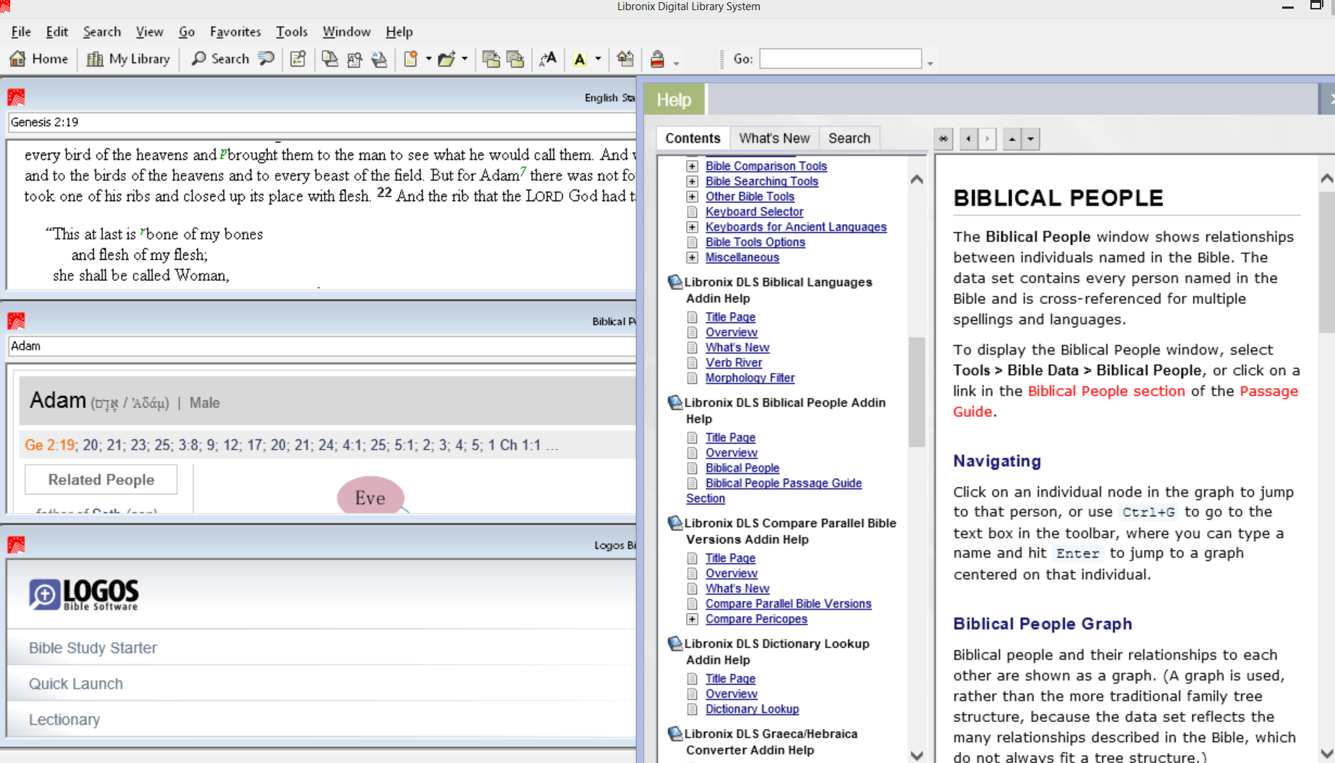Expand the Bible Comparison Tools tree node
The width and height of the screenshot is (1335, 763).
point(692,166)
